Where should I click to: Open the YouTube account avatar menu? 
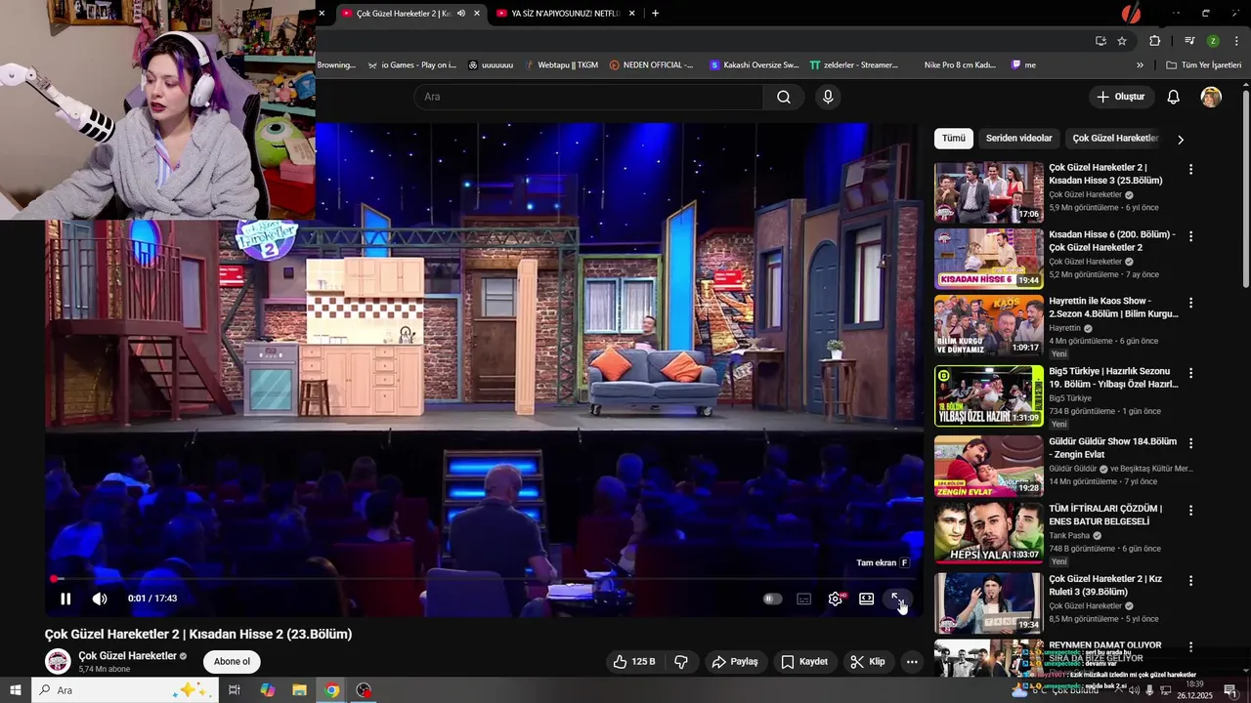(1211, 97)
